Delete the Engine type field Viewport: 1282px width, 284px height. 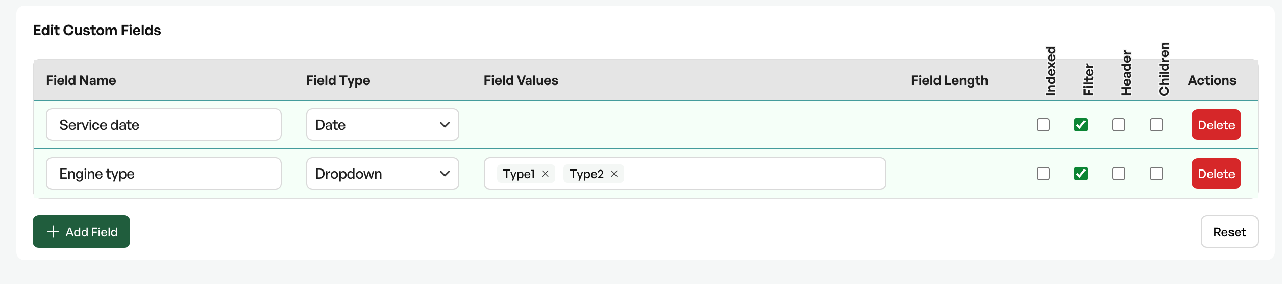coord(1216,174)
